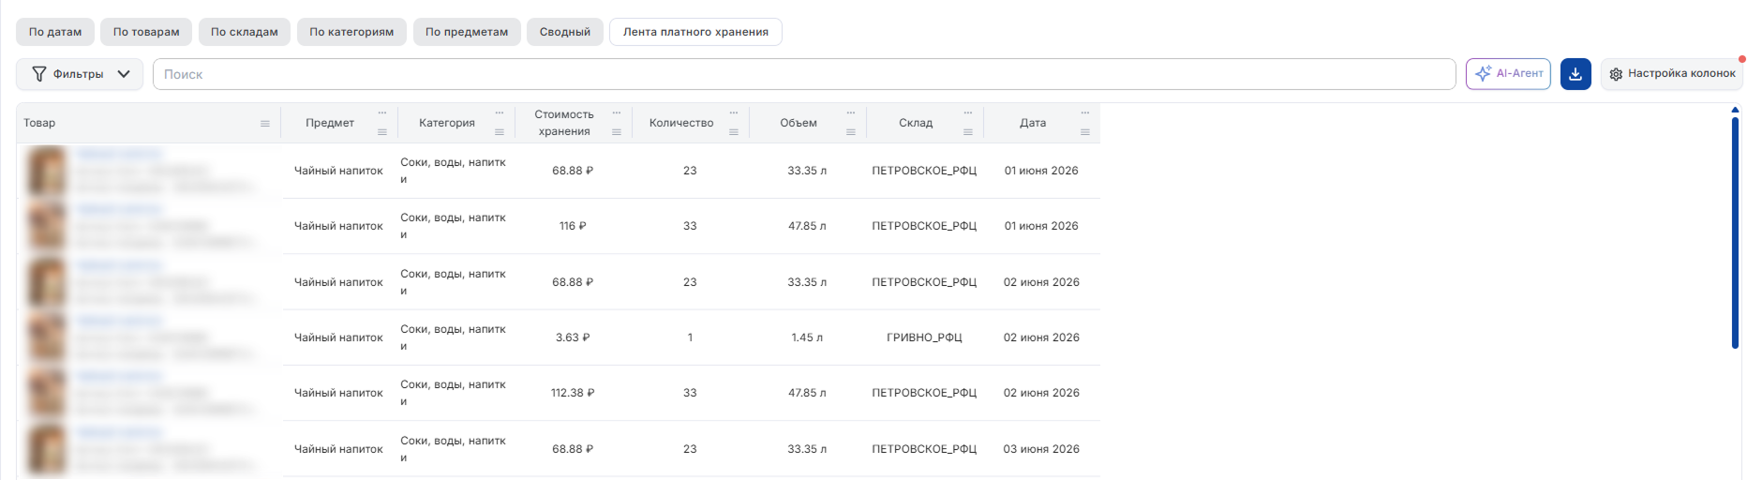This screenshot has height=480, width=1747.
Task: Open the Количество column hamburger menu
Action: [734, 132]
